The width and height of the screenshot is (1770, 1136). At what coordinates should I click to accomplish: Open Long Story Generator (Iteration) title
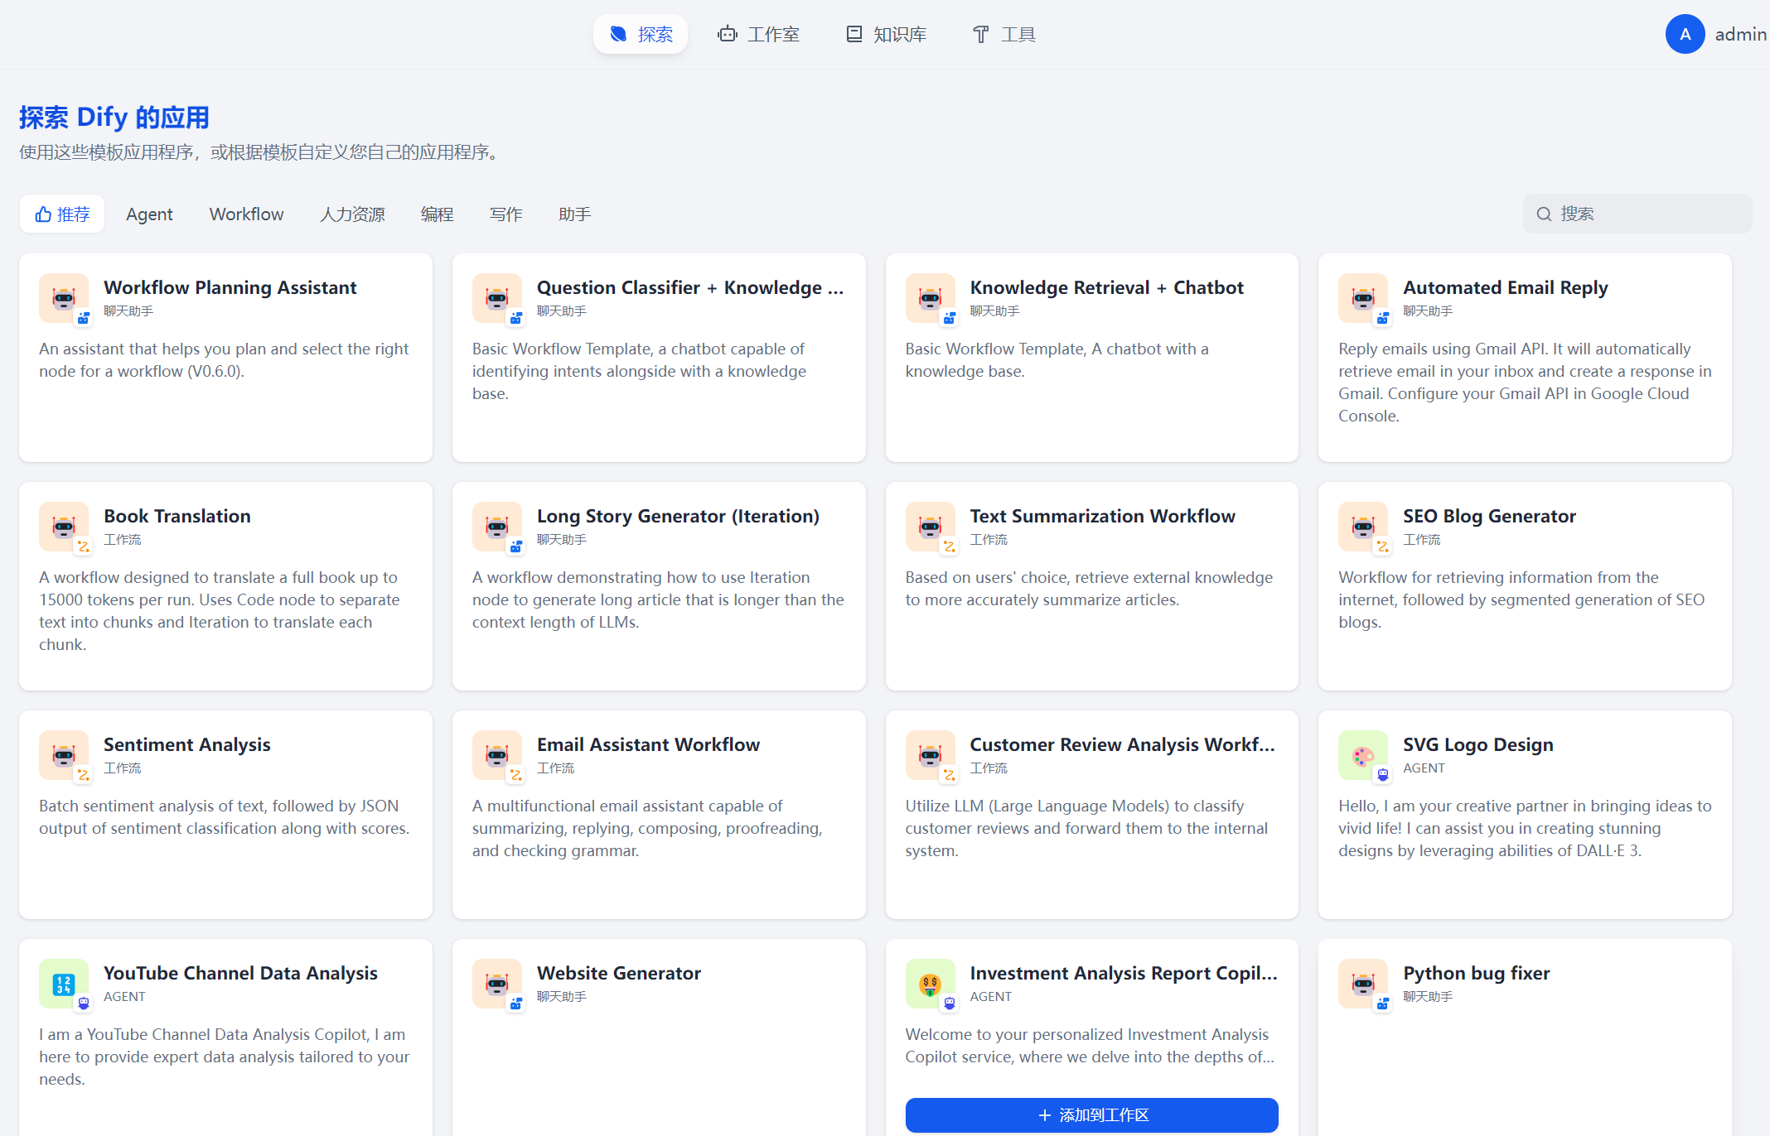678,516
